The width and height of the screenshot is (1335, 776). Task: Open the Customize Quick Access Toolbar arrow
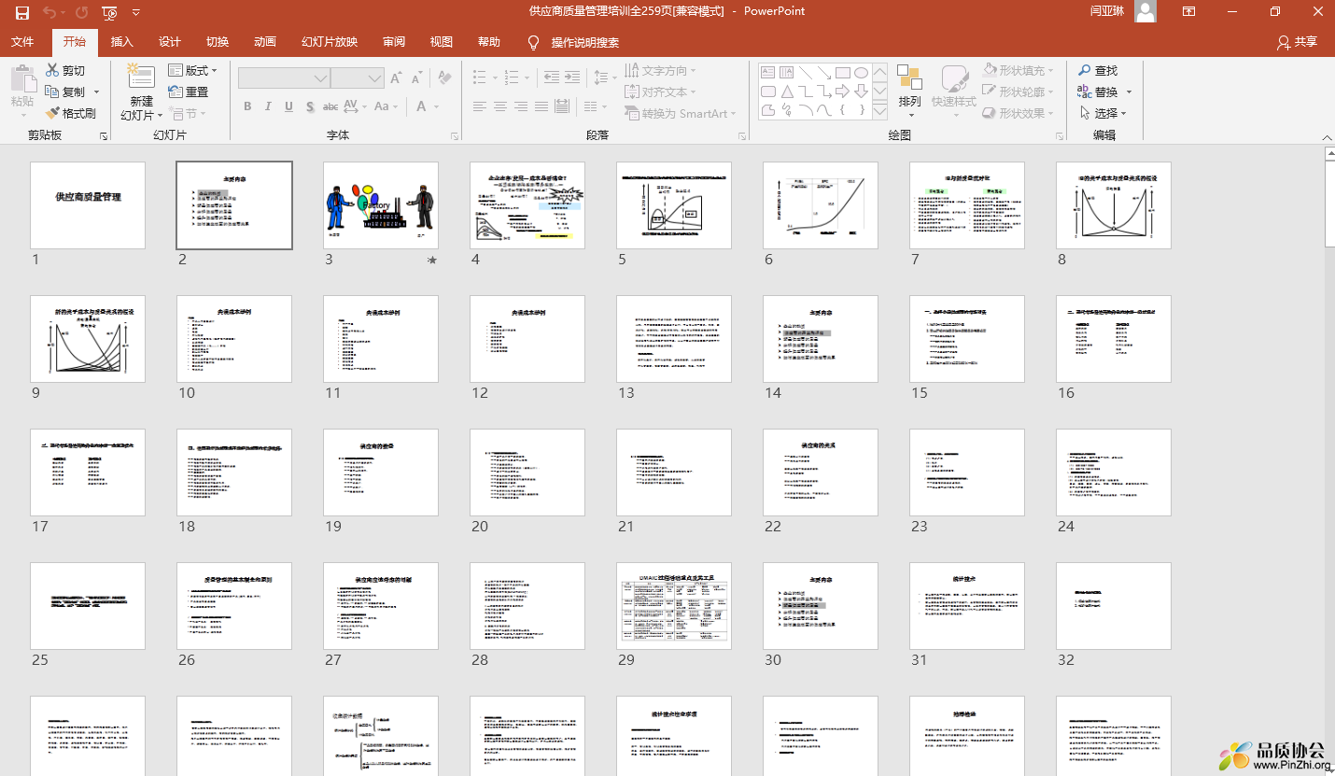tap(136, 12)
